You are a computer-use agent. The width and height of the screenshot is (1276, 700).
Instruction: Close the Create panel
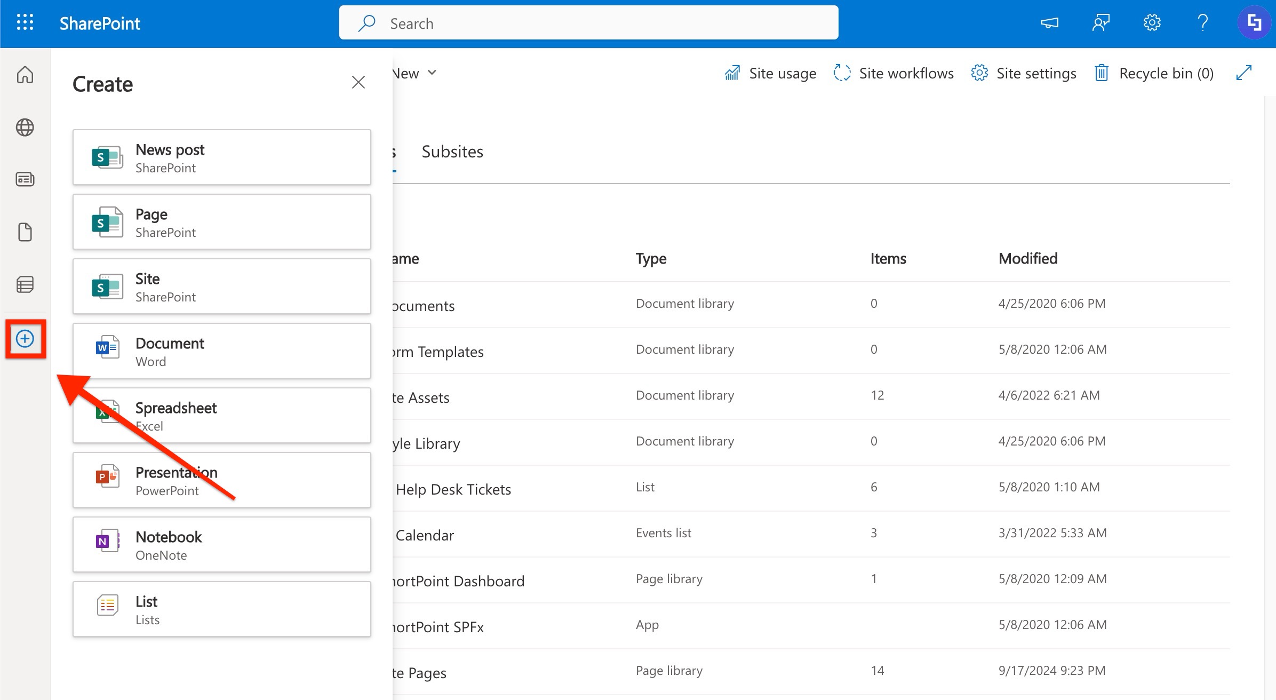(x=358, y=82)
